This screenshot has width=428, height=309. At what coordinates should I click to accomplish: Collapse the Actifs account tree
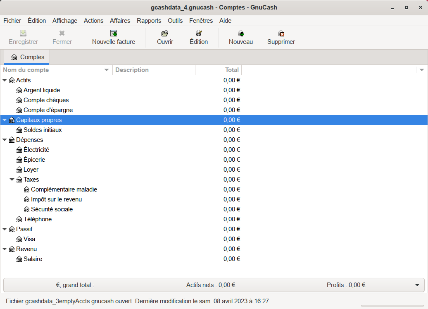click(5, 80)
